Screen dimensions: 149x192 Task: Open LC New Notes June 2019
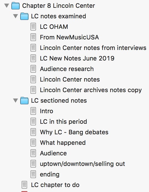click(77, 58)
